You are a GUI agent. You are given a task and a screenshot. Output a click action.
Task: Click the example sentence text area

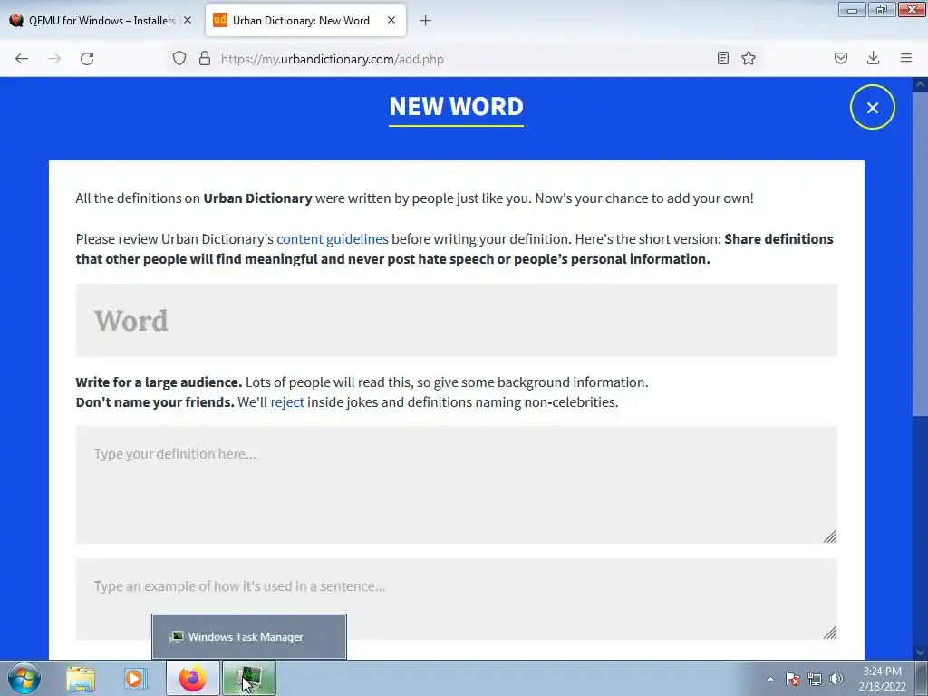457,599
